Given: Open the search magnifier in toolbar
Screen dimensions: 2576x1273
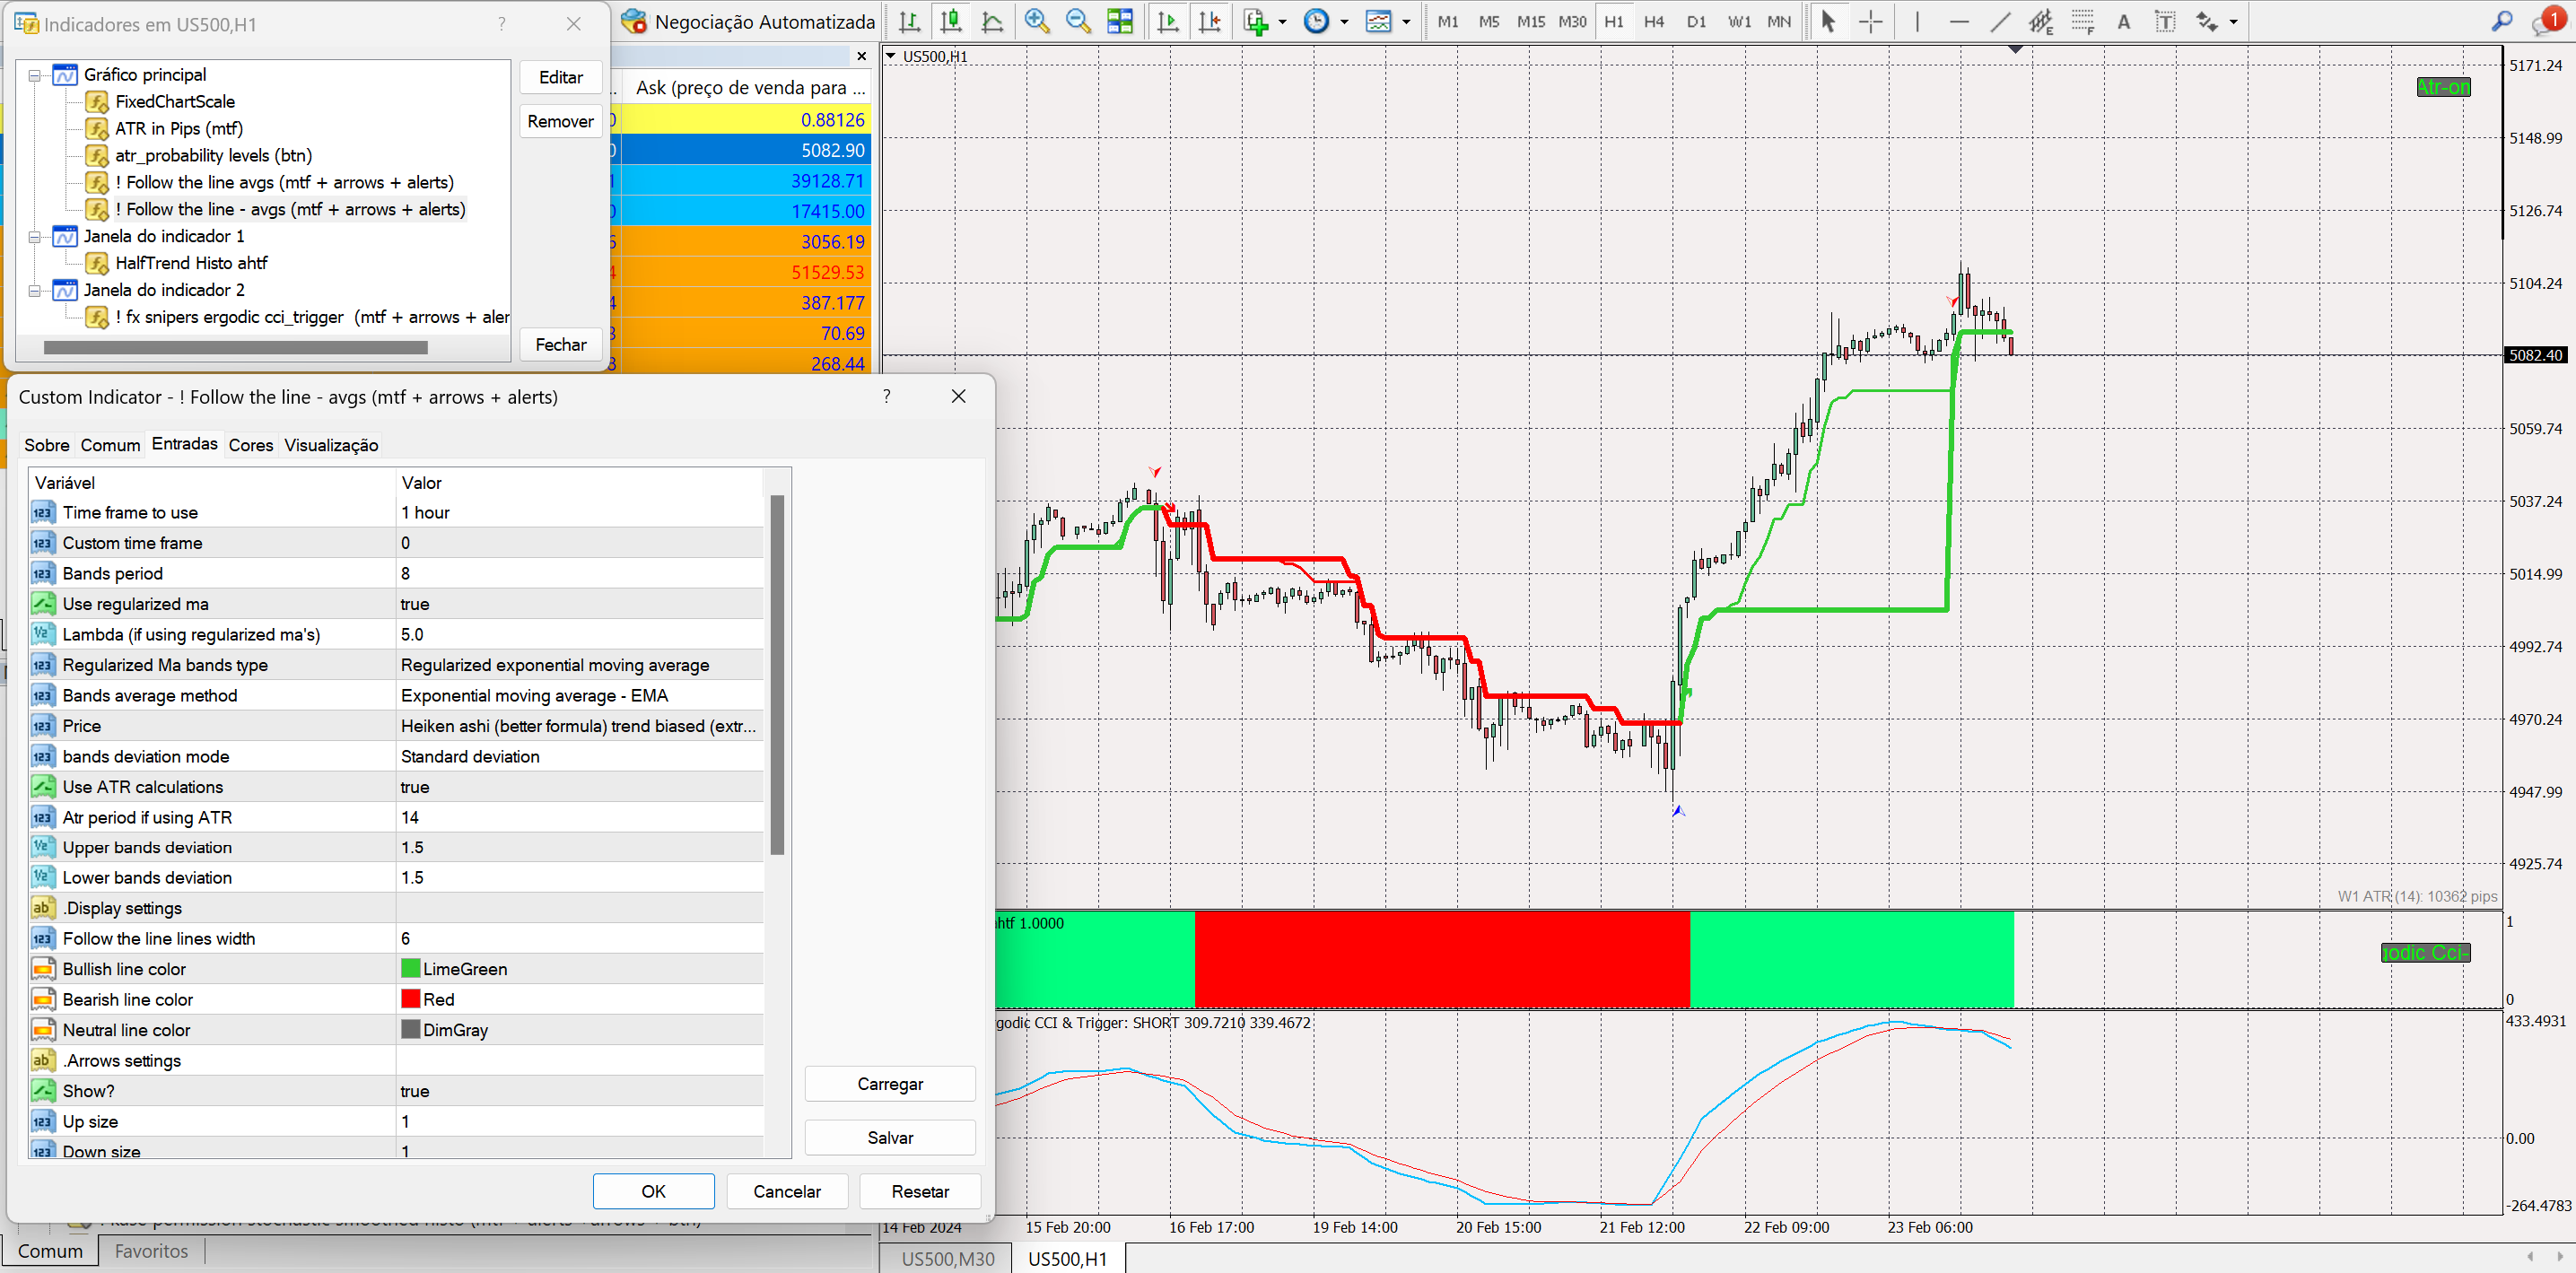Looking at the screenshot, I should (x=2501, y=21).
